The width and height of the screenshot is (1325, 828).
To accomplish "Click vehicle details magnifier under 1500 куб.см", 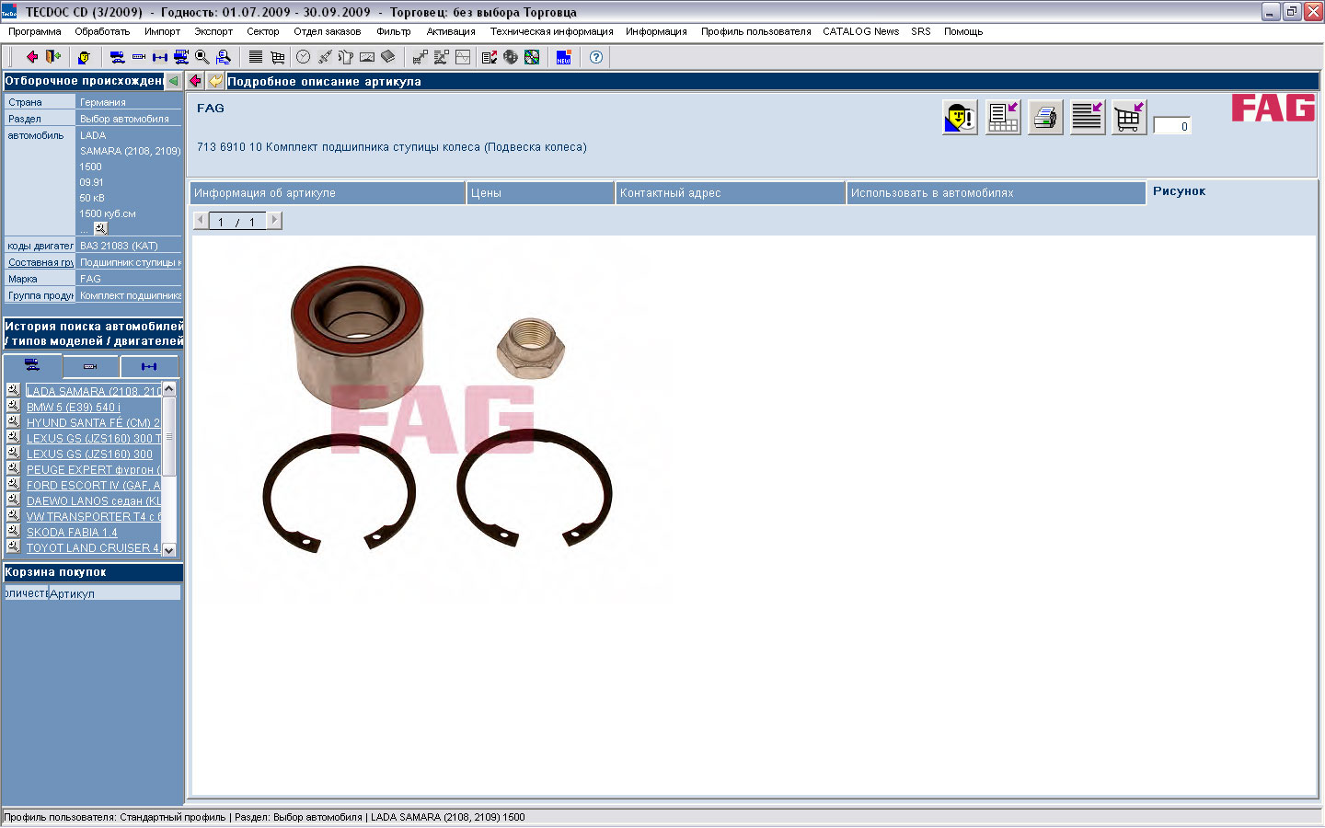I will click(x=100, y=227).
